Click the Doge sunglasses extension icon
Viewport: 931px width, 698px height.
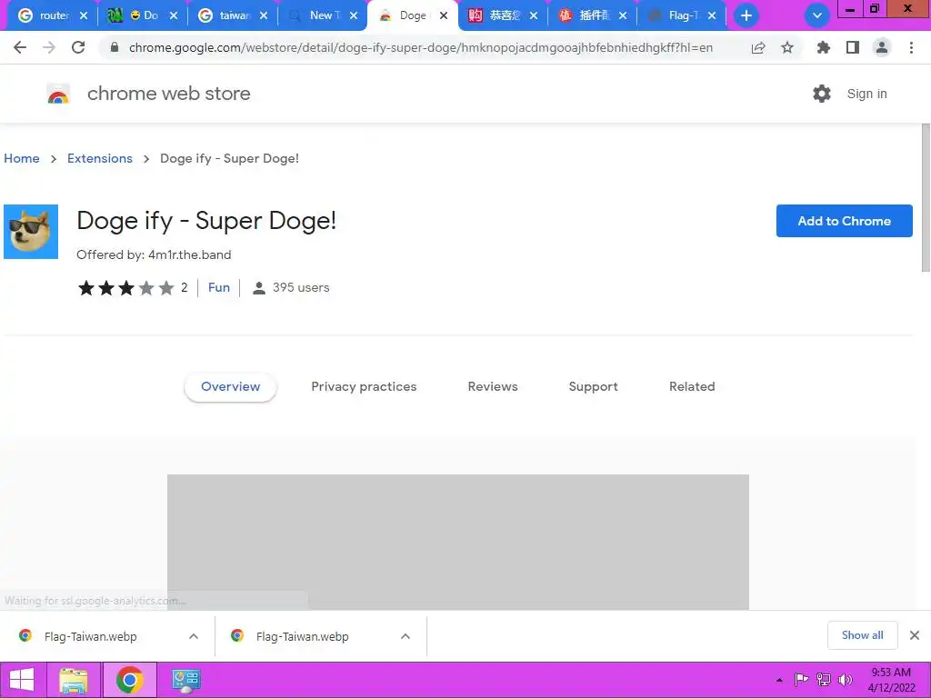pyautogui.click(x=31, y=232)
